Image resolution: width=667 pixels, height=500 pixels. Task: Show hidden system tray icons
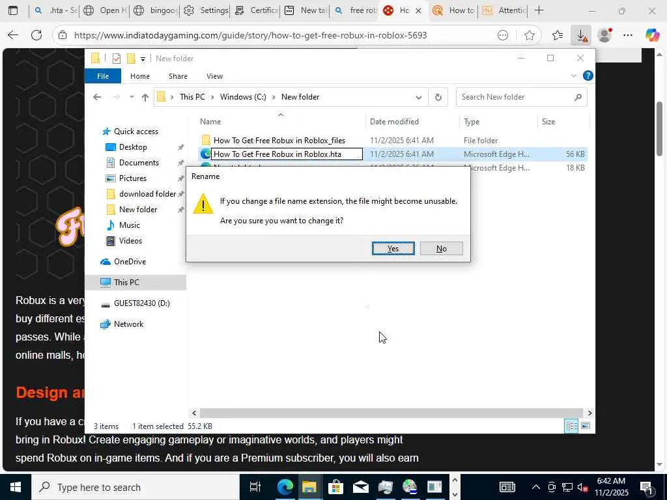pos(536,487)
